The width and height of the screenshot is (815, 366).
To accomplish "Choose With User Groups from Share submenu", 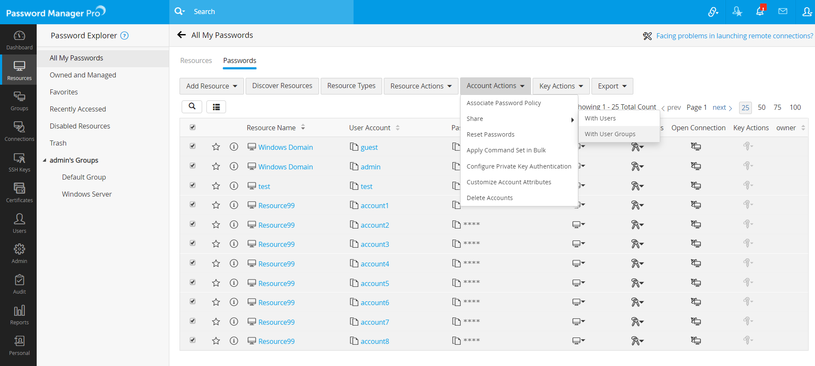I will coord(610,134).
